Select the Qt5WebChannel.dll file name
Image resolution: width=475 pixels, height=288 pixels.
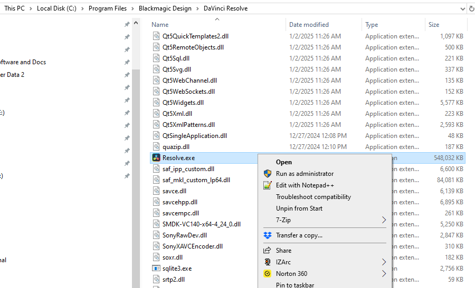(189, 81)
